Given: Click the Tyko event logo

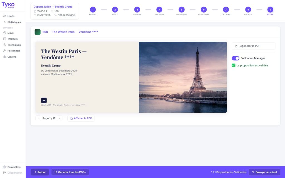Looking at the screenshot, I should pos(8,5).
